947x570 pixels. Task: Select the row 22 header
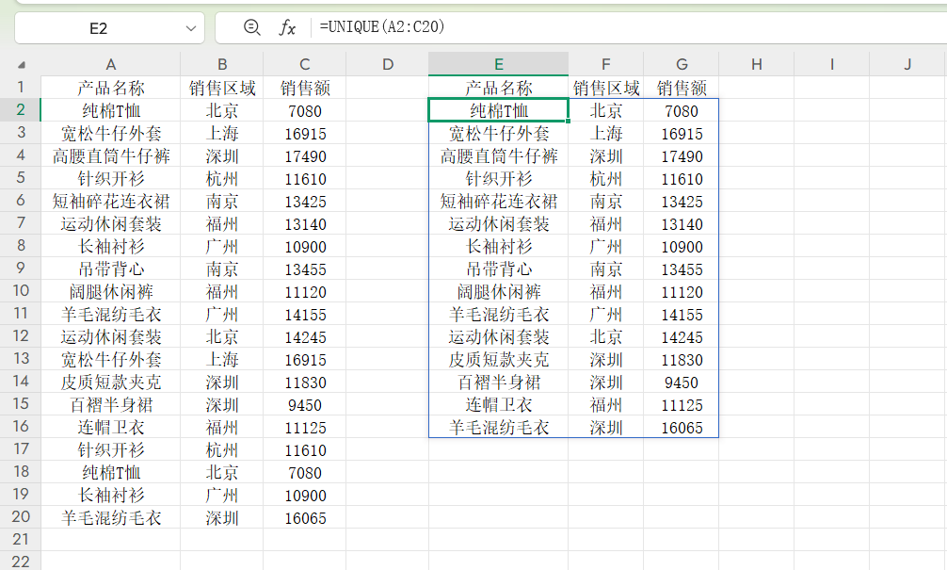pos(21,562)
